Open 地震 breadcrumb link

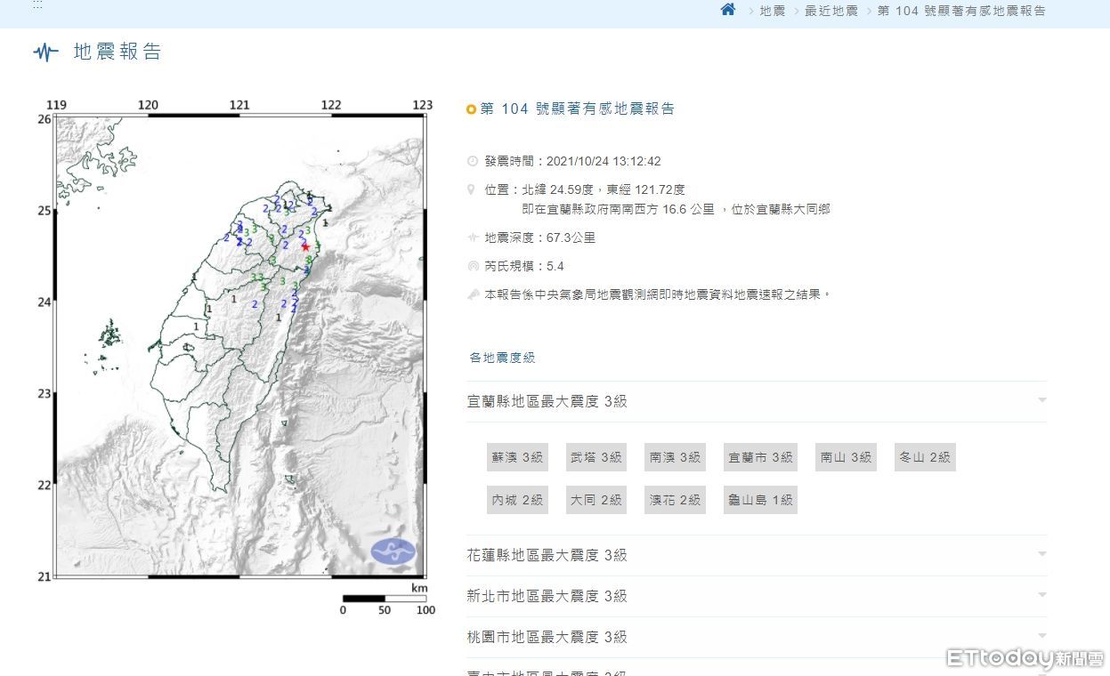coord(772,11)
